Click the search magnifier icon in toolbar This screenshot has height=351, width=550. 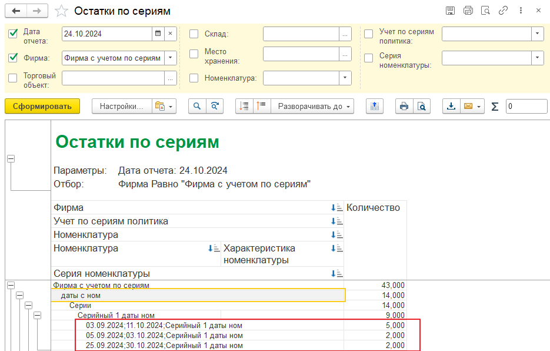[197, 106]
